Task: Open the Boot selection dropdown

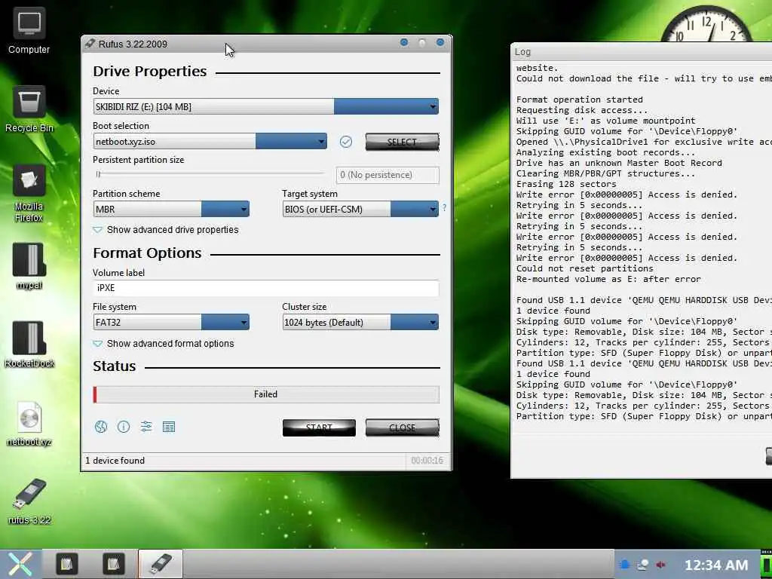Action: (x=210, y=142)
